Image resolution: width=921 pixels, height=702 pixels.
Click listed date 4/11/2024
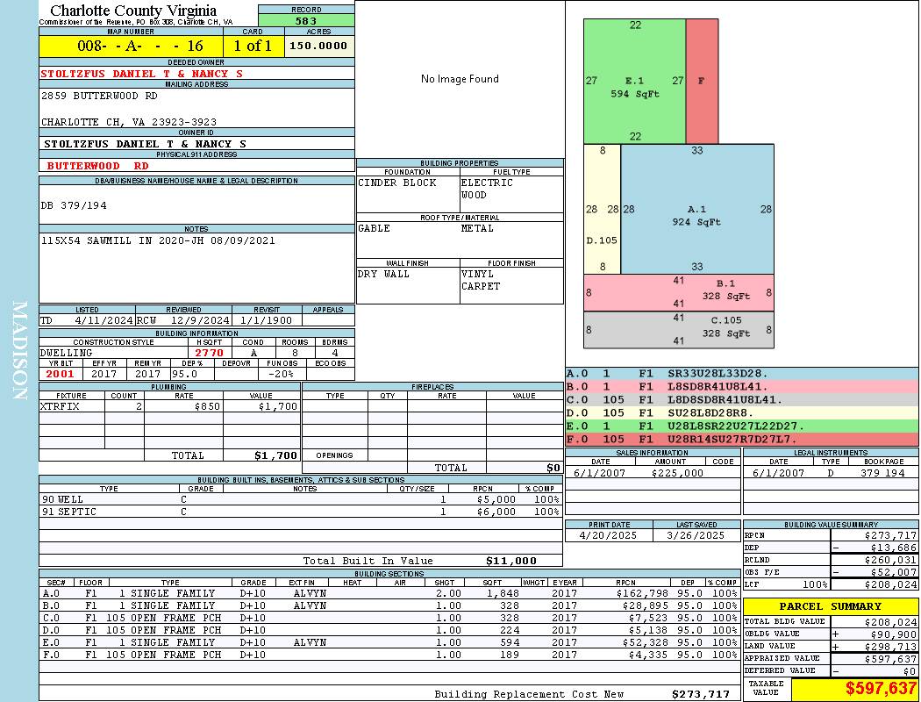104,321
